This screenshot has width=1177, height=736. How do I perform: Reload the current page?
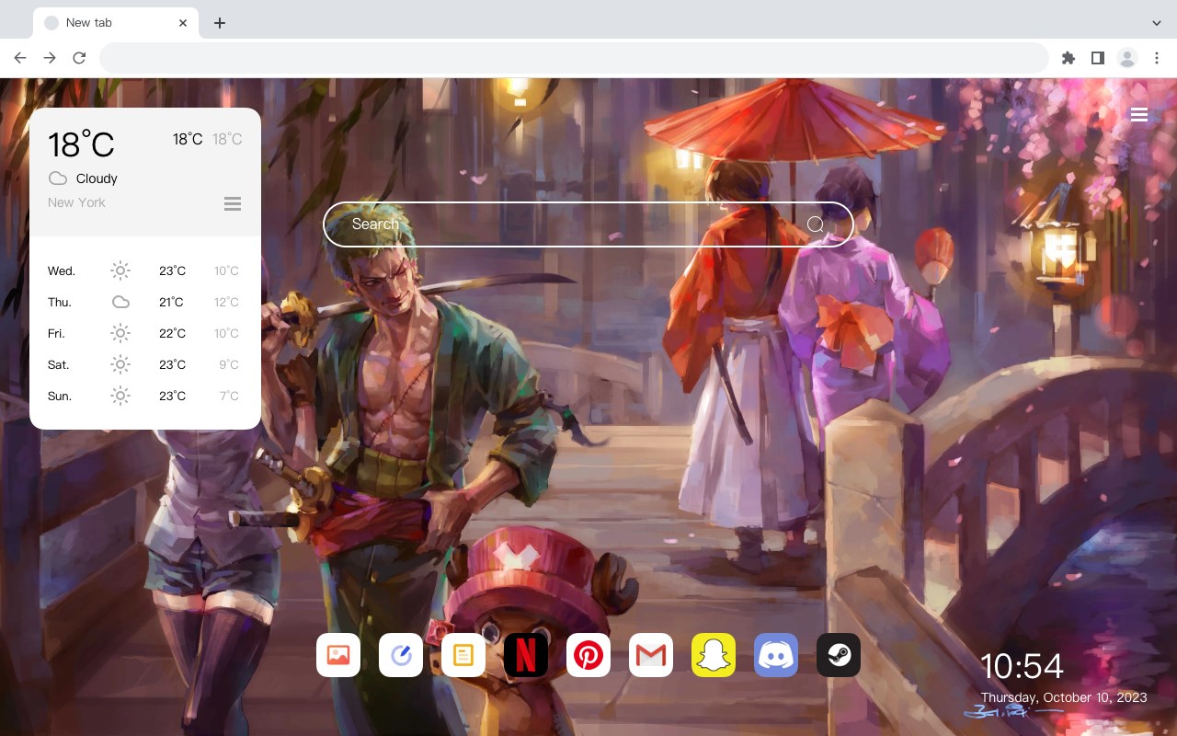click(x=79, y=58)
